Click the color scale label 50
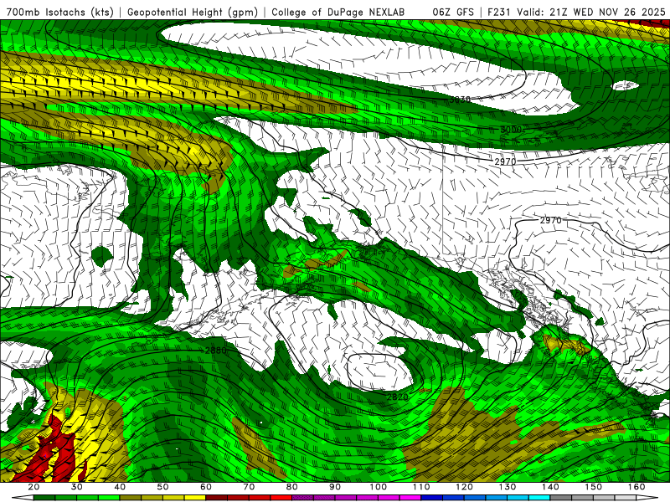This screenshot has height=502, width=670. 162,487
